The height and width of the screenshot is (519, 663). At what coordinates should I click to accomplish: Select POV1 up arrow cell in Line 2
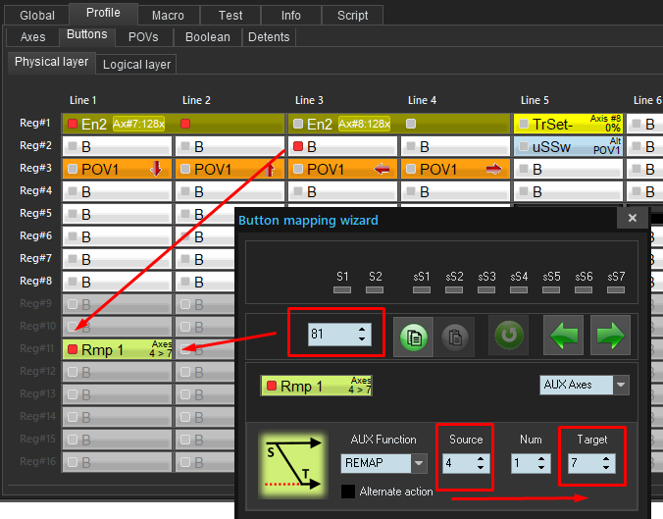(x=229, y=169)
